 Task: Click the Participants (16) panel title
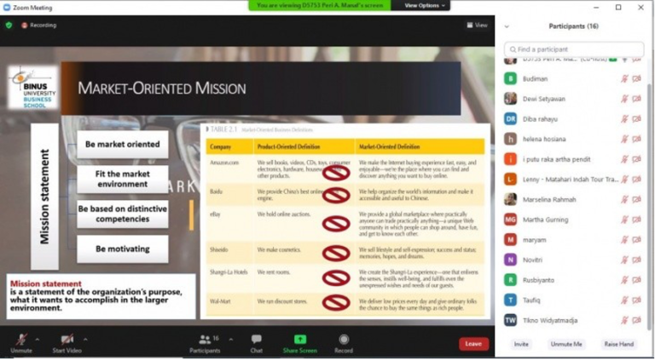point(573,26)
